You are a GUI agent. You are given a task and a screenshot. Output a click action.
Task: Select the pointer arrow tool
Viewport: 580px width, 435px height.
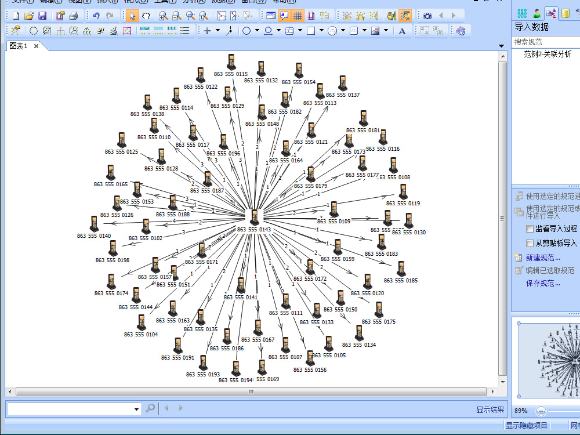point(132,16)
